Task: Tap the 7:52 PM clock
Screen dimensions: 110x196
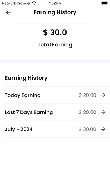Action: pos(55,3)
